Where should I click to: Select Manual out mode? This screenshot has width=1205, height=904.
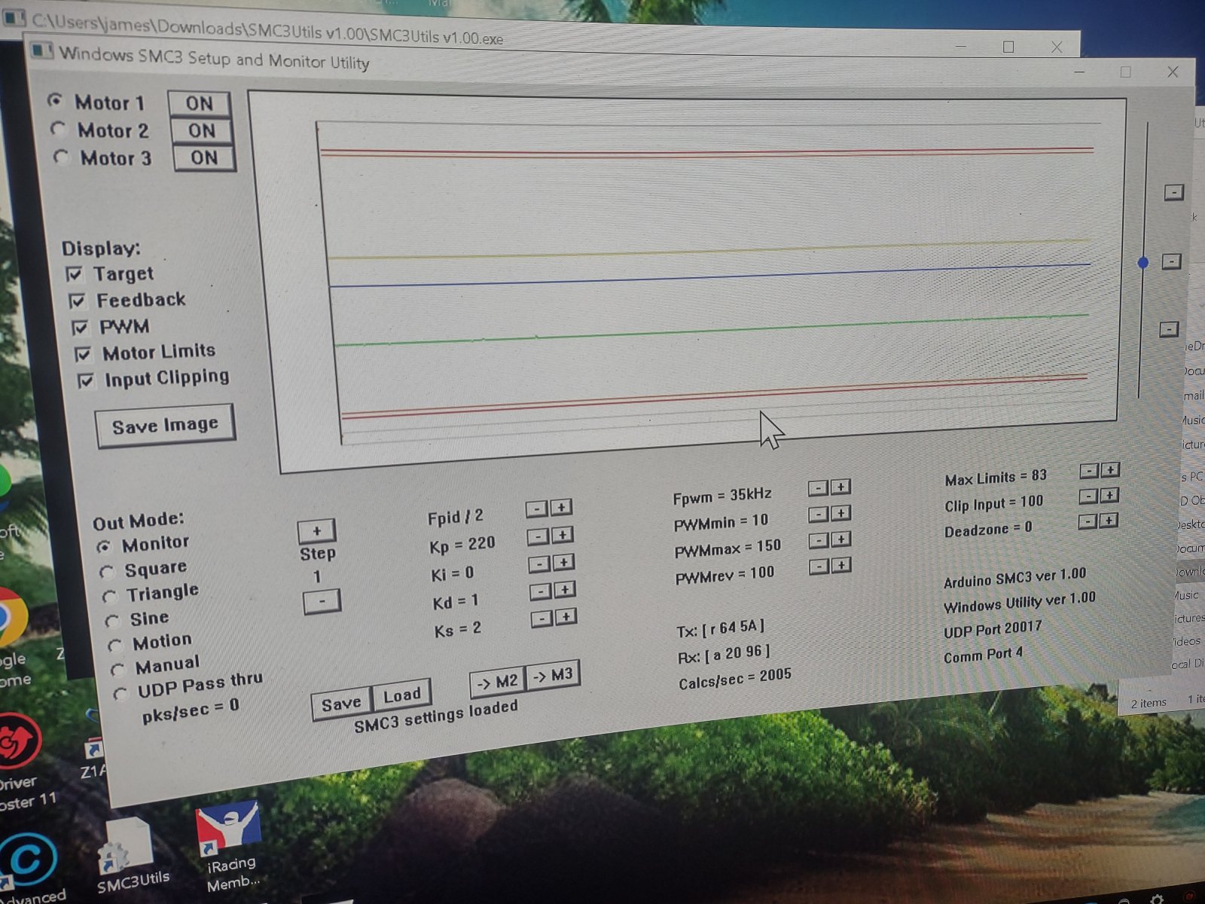(x=117, y=669)
